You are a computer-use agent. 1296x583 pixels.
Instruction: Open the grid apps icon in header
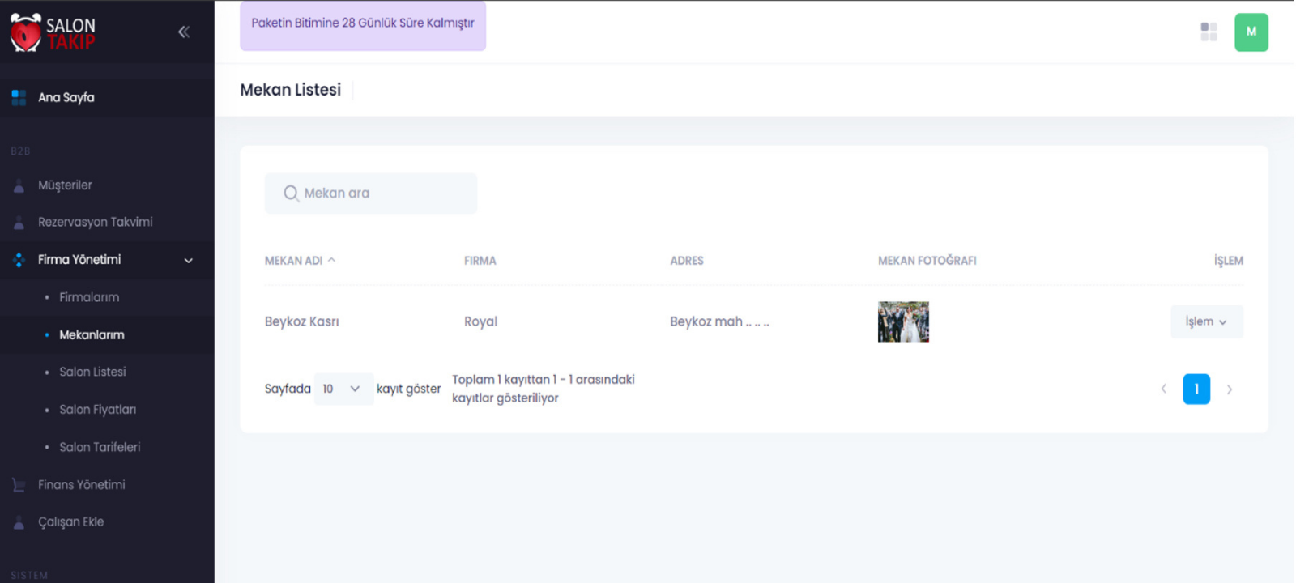click(x=1209, y=32)
